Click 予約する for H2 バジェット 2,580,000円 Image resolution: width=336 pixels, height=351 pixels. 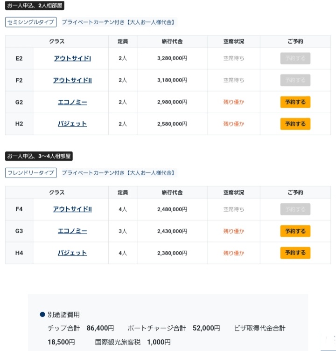tap(295, 124)
